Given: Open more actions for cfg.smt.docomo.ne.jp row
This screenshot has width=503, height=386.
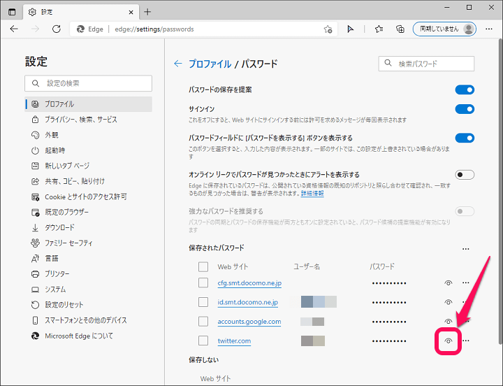Looking at the screenshot, I should click(x=466, y=283).
